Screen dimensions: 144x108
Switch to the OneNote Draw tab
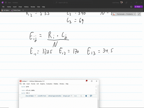pos(20,7)
